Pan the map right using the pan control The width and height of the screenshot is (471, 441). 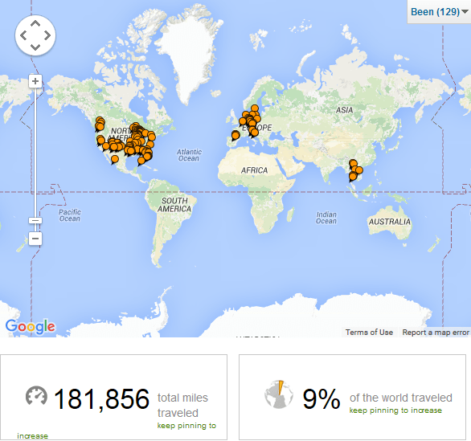[x=47, y=35]
